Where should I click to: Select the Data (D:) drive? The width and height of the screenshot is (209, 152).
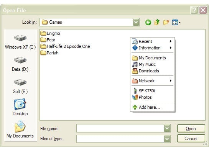pyautogui.click(x=20, y=64)
